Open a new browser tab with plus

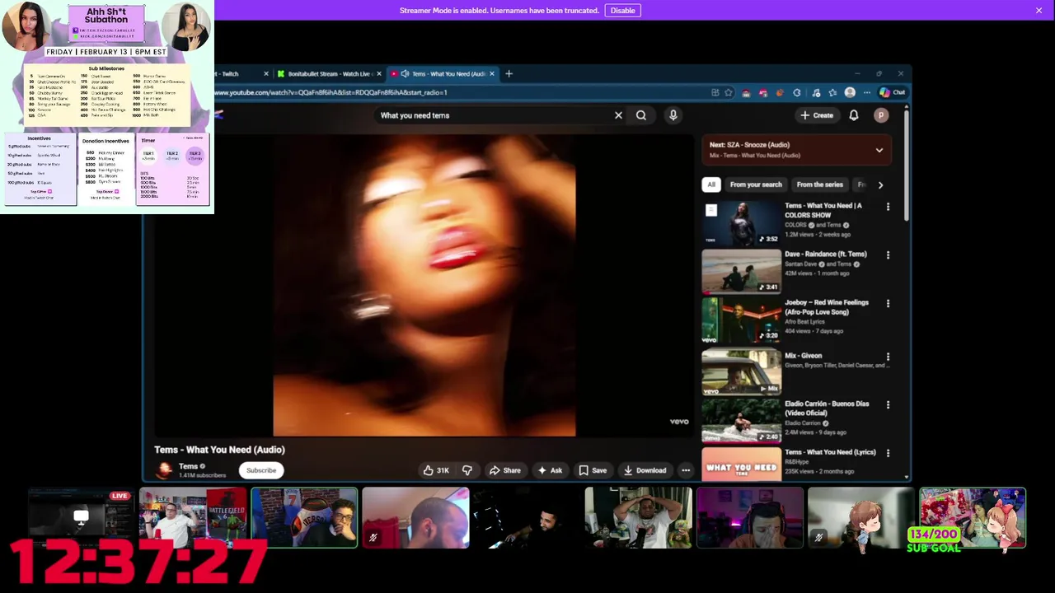[509, 74]
